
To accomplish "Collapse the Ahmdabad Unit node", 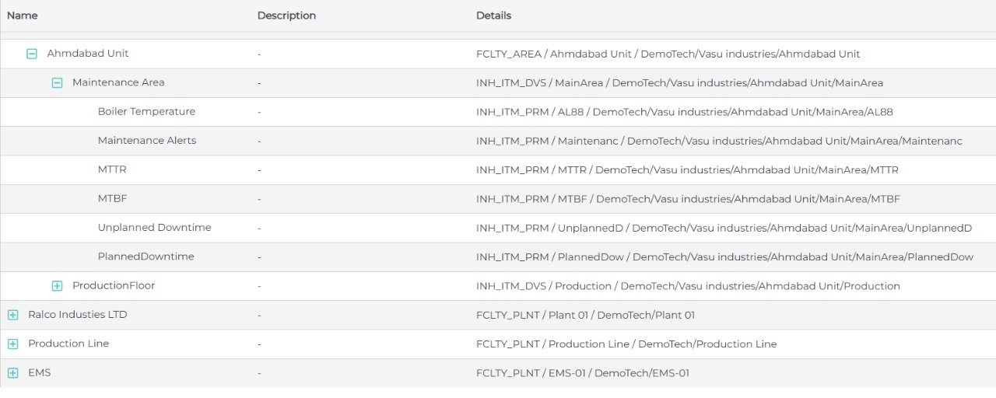I will point(32,54).
